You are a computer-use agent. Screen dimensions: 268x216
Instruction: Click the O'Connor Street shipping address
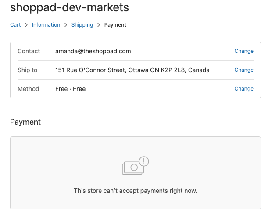click(x=132, y=70)
